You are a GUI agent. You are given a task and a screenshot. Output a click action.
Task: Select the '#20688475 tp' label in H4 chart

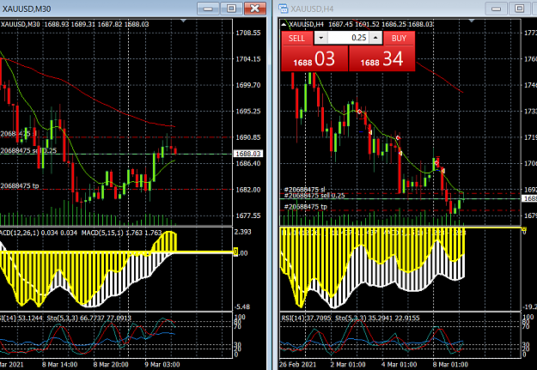tap(306, 207)
